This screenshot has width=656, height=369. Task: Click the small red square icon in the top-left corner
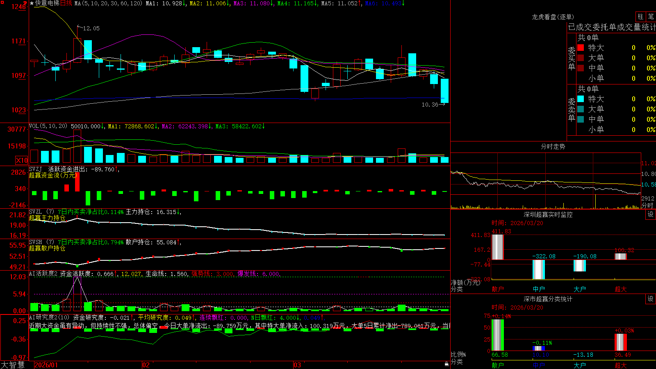(2, 2)
